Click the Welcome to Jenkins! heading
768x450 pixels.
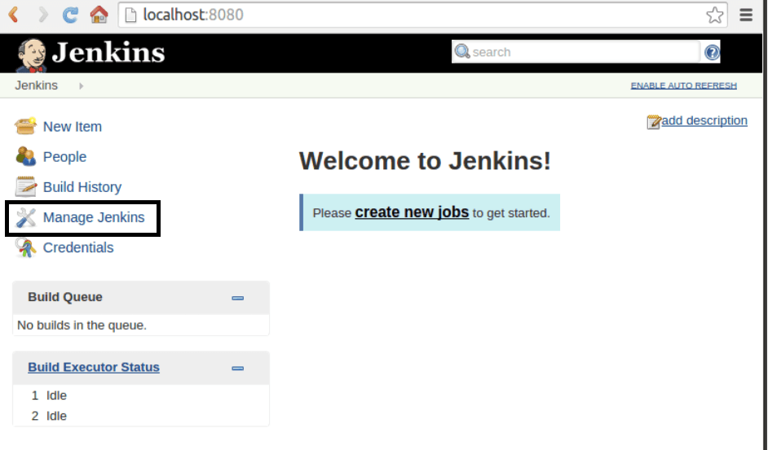coord(425,161)
